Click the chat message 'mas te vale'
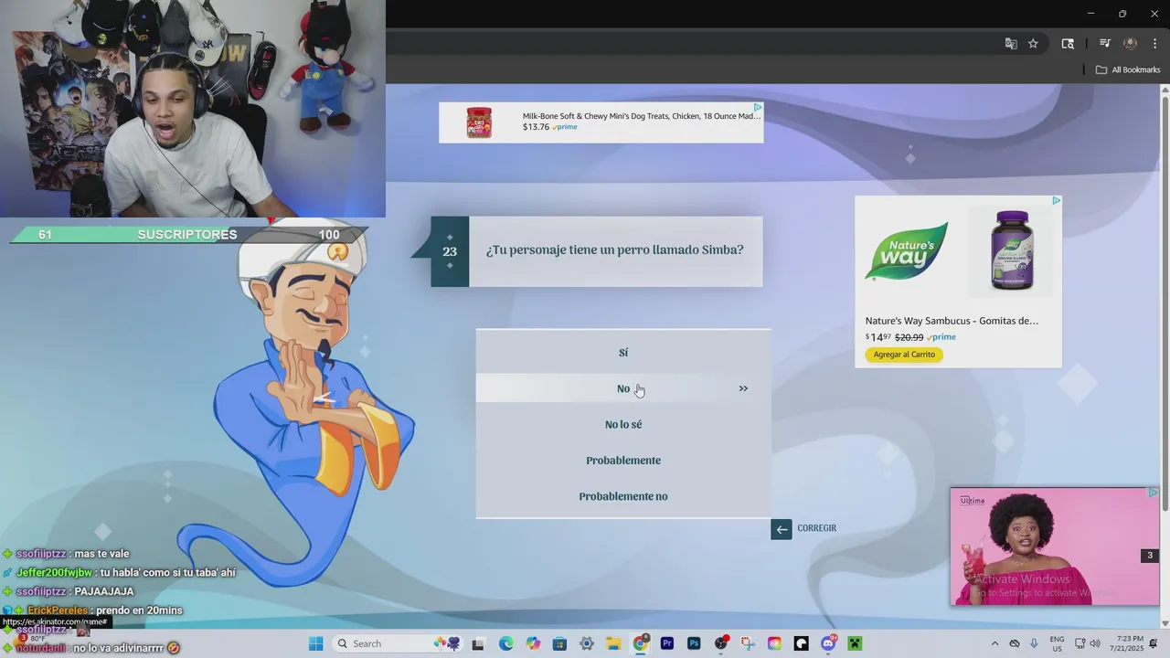The width and height of the screenshot is (1170, 658). click(x=66, y=554)
